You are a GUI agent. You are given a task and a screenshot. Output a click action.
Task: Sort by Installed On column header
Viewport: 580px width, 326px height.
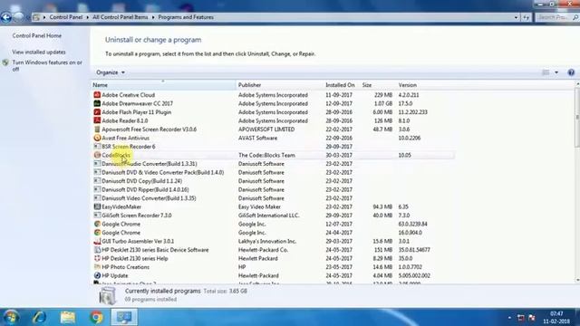point(342,85)
